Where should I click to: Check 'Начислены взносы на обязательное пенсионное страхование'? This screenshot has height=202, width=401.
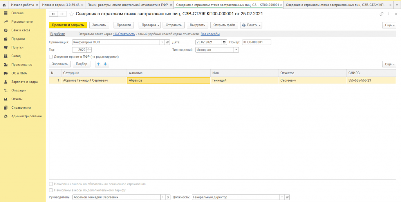pos(51,184)
